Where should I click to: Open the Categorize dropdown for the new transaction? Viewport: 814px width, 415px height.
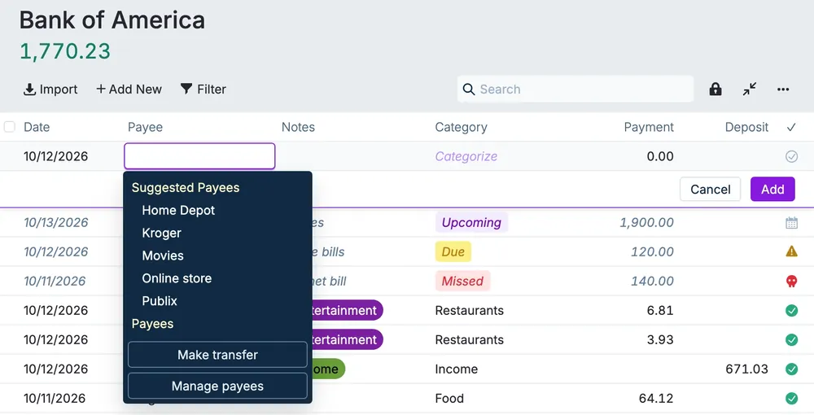click(466, 156)
